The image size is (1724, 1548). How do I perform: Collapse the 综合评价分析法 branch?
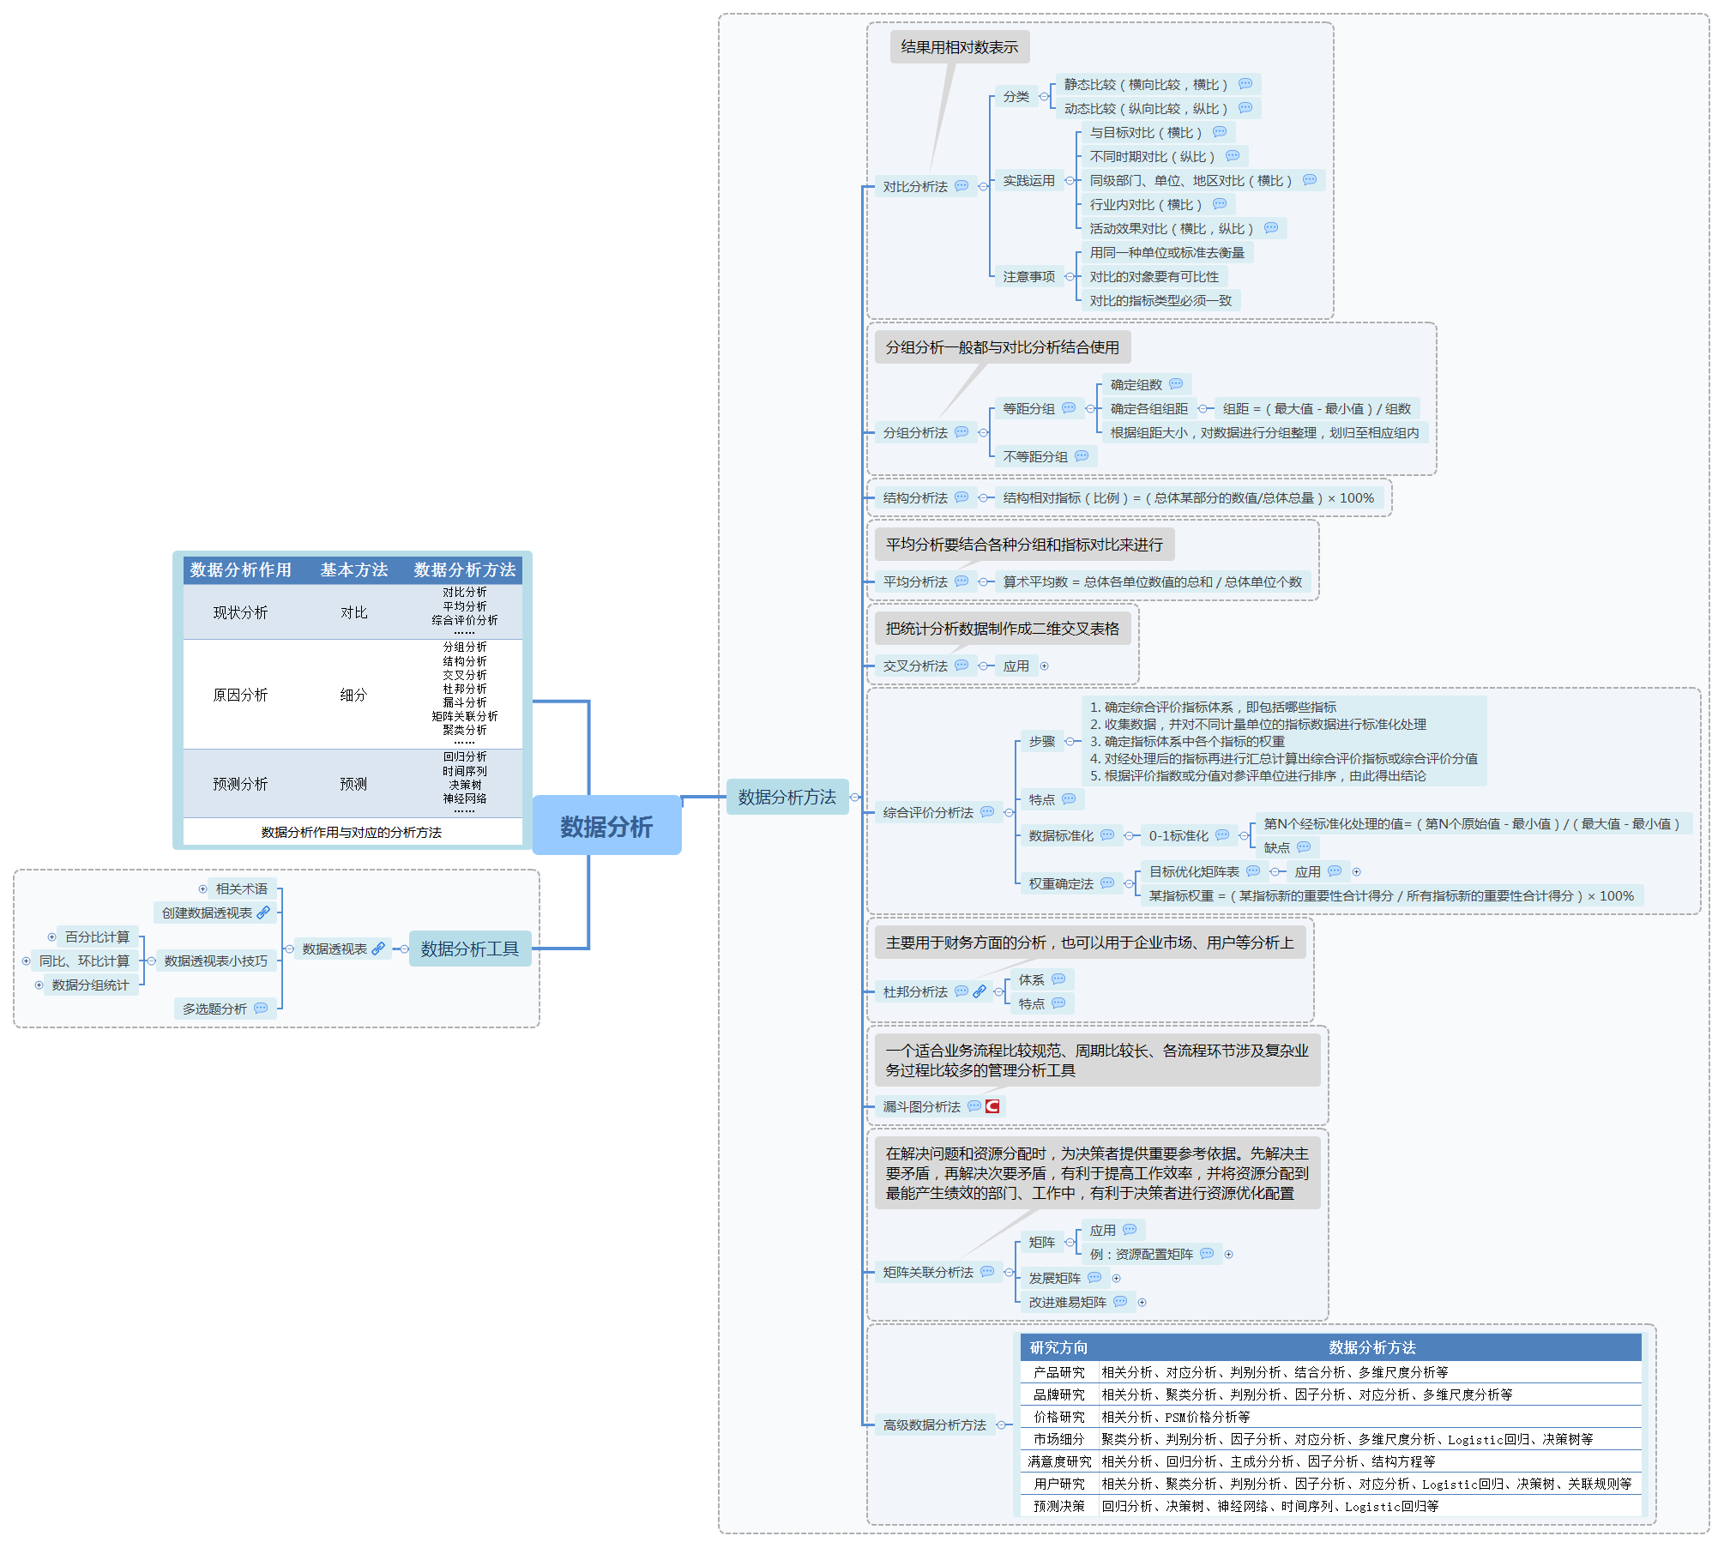coord(1009,812)
